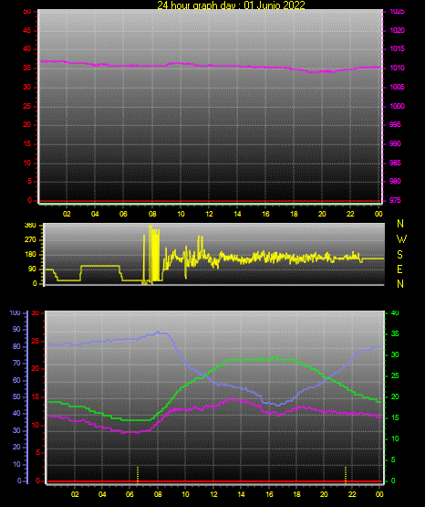
Task: Click the 270 degree label on wind axis
Action: click(30, 240)
